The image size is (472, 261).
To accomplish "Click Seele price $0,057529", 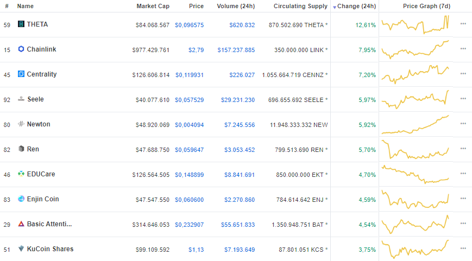I will tap(190, 100).
